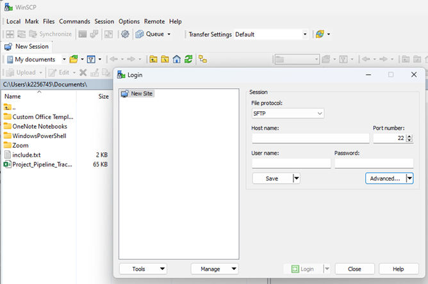This screenshot has height=284, width=428.
Task: Select the include.txt file
Action: click(22, 155)
